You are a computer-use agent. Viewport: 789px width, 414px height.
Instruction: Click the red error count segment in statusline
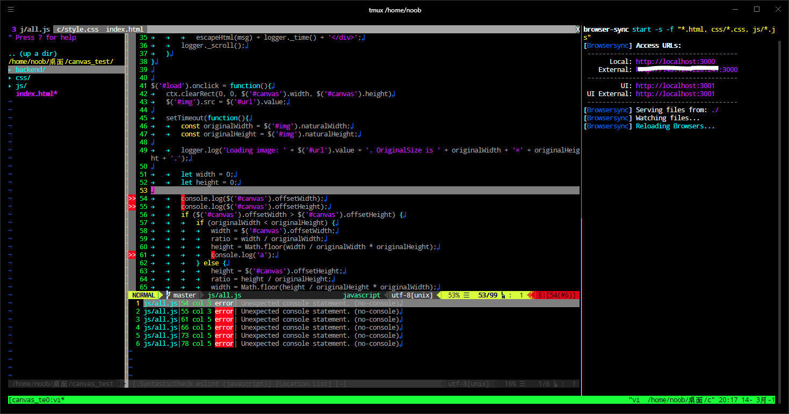coord(556,295)
